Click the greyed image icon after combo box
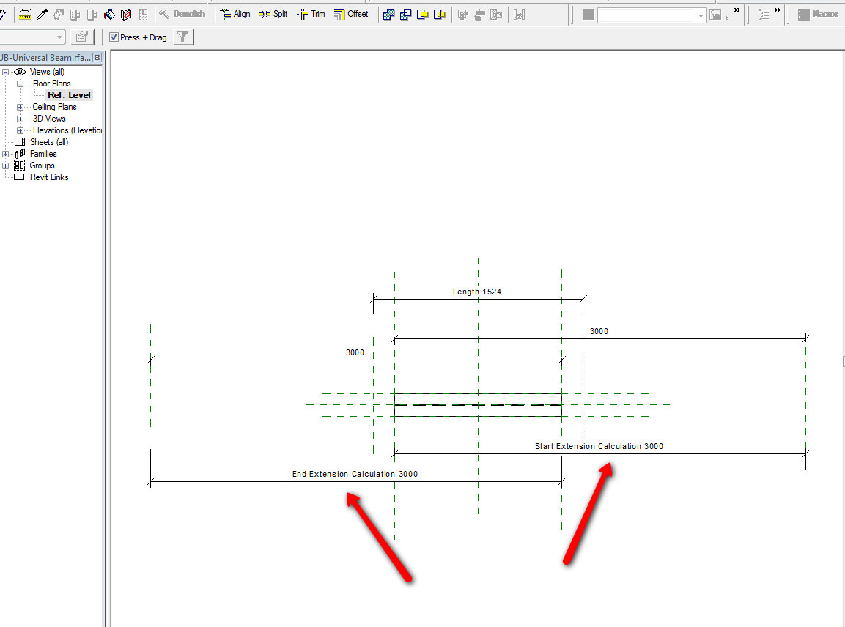 pyautogui.click(x=715, y=15)
